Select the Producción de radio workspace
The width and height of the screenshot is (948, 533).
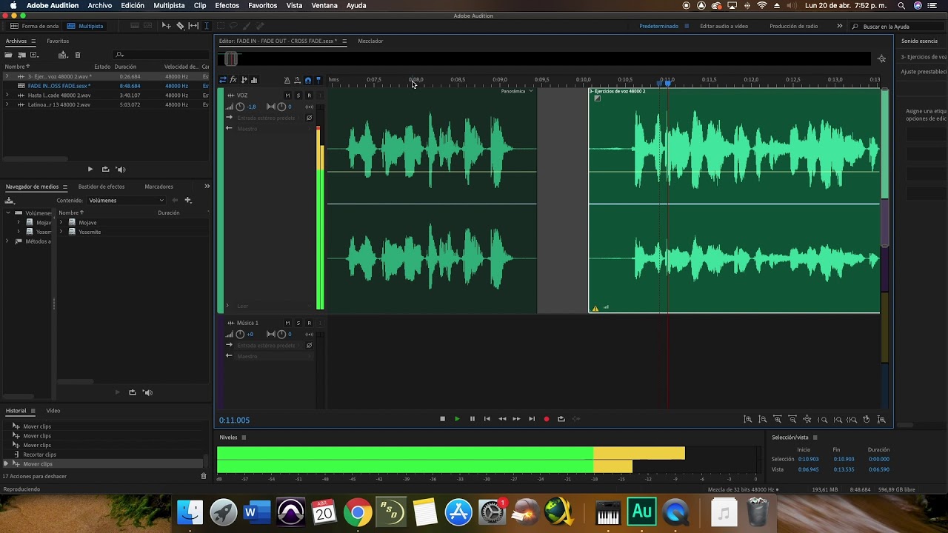[793, 26]
